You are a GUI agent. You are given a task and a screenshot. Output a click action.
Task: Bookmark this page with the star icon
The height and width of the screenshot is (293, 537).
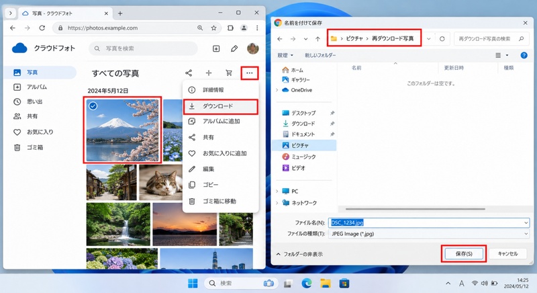point(213,28)
